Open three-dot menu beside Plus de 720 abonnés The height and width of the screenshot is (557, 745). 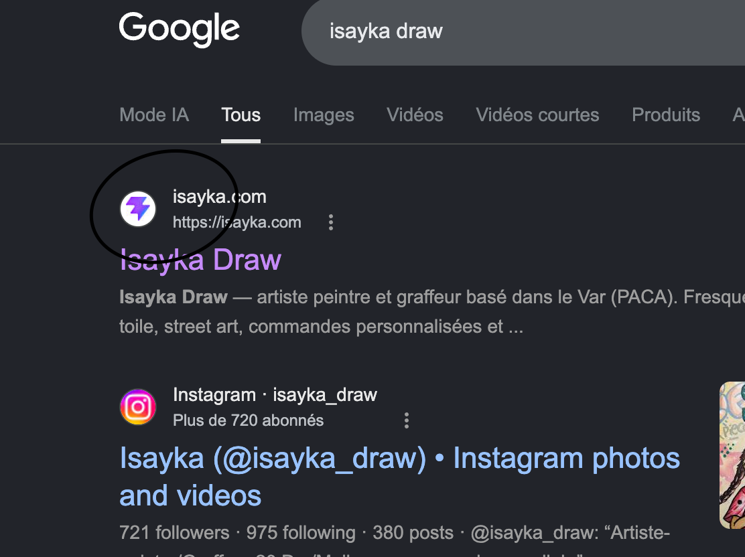click(x=406, y=420)
